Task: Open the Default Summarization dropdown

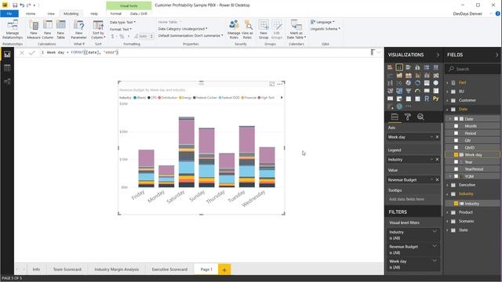Action: (x=191, y=35)
